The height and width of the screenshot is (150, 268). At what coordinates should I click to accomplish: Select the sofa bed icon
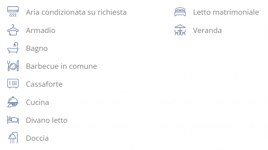[13, 120]
